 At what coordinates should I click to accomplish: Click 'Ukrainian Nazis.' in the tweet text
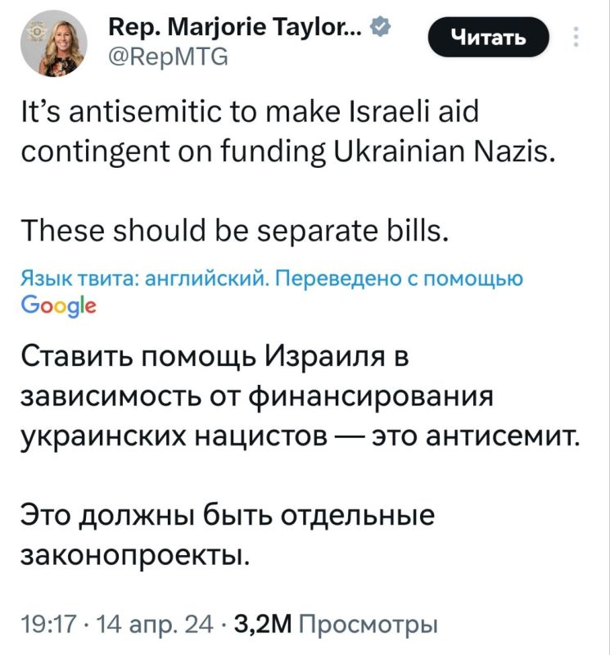pos(445,151)
